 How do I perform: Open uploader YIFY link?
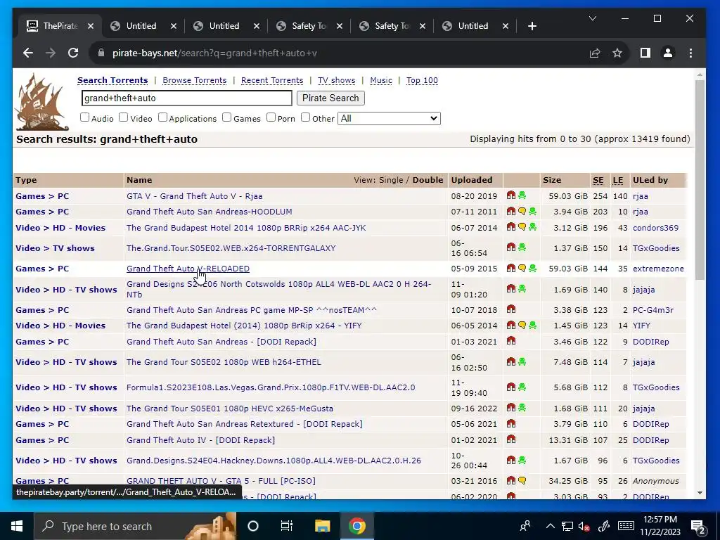coord(641,326)
